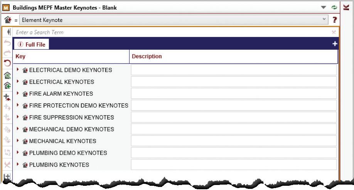The width and height of the screenshot is (354, 190).
Task: Click the undo arrow icon
Action: 7,43
